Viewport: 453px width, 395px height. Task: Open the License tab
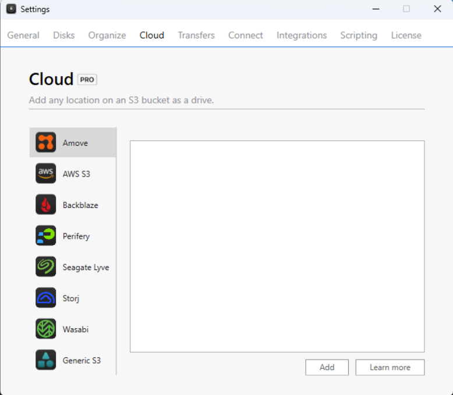click(406, 35)
